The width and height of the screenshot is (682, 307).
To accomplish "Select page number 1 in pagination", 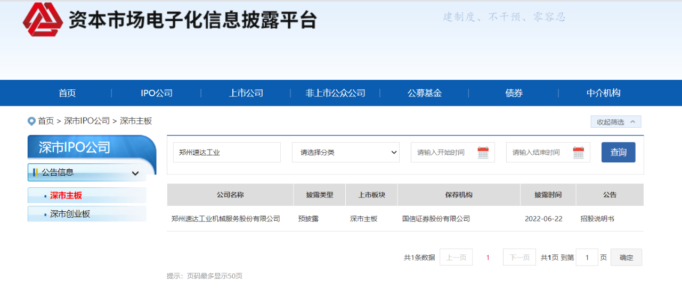I will 488,258.
